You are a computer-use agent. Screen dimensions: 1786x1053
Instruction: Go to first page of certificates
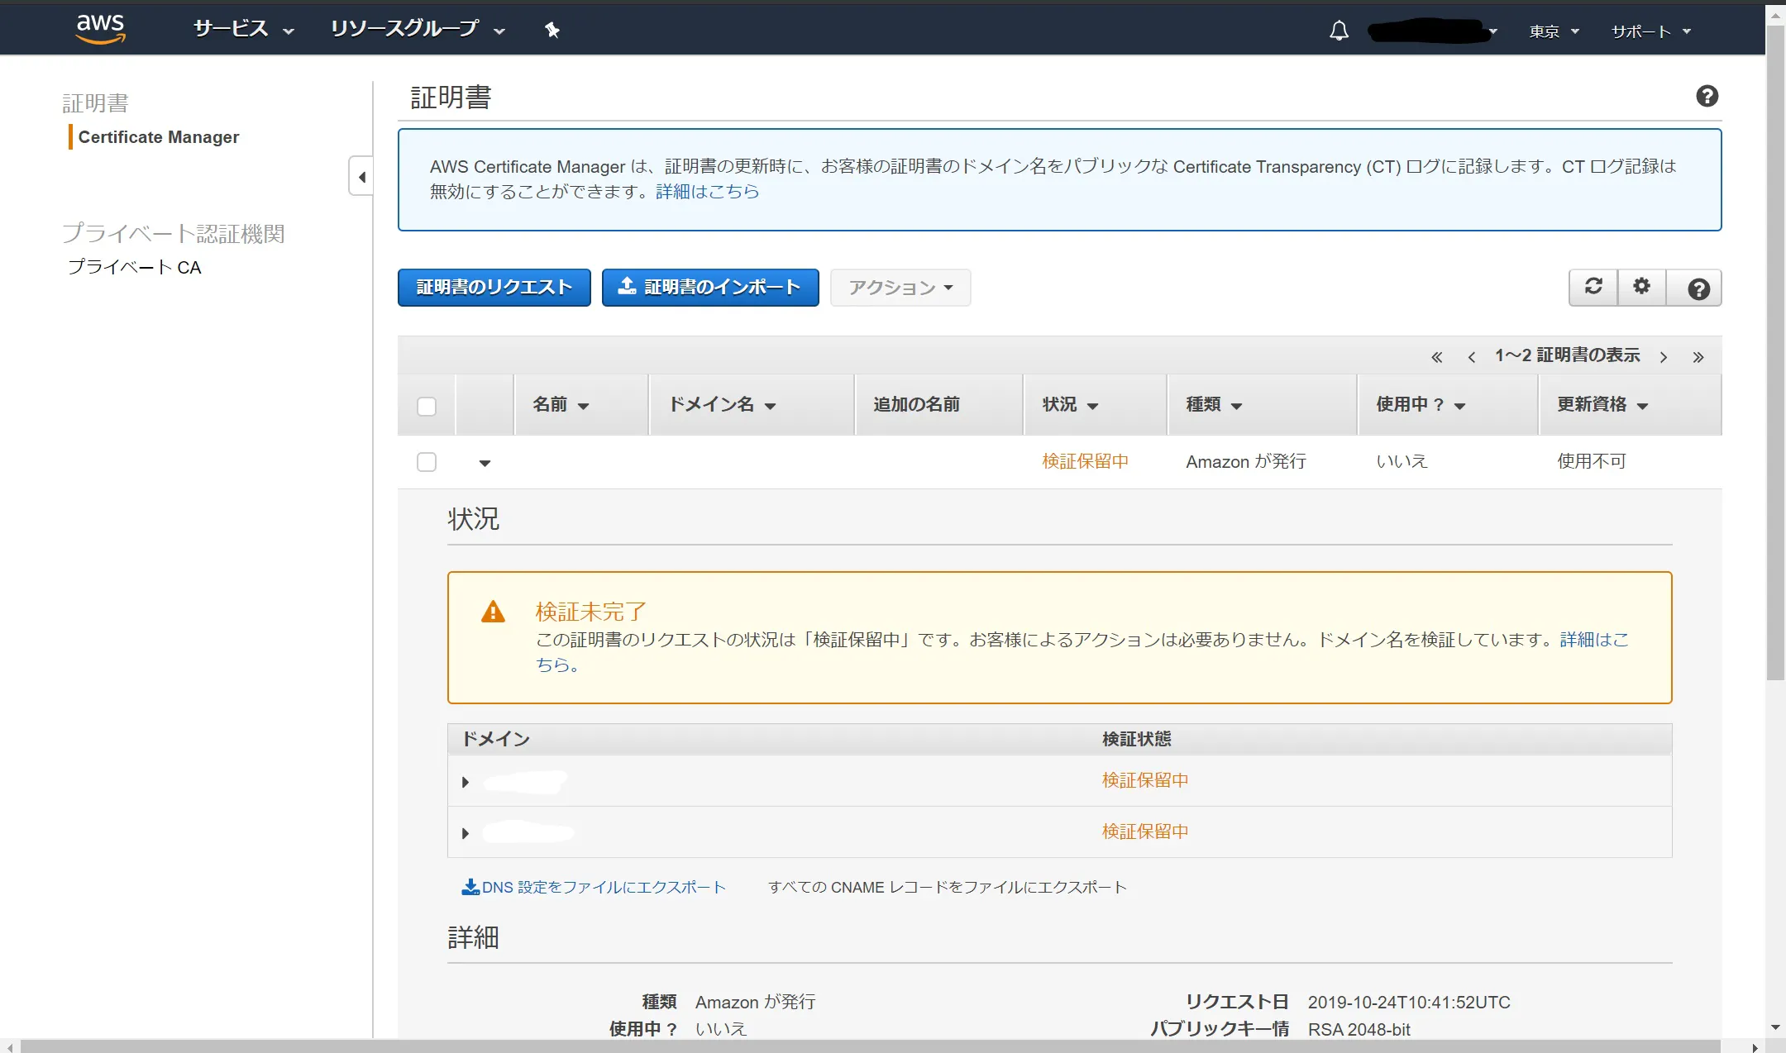coord(1436,357)
